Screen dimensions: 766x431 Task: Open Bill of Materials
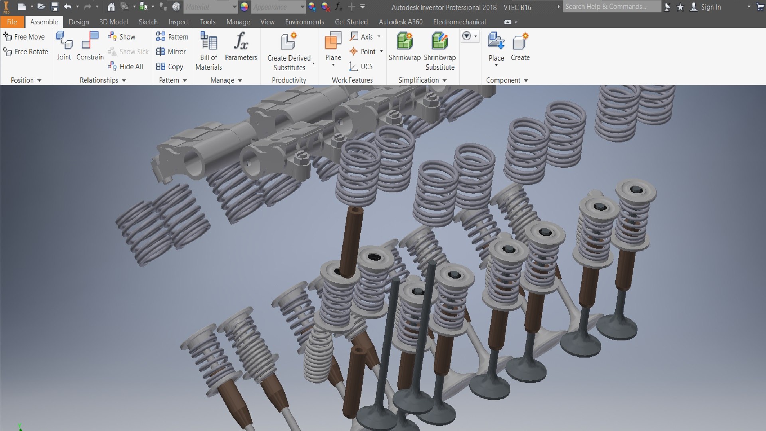[x=209, y=51]
